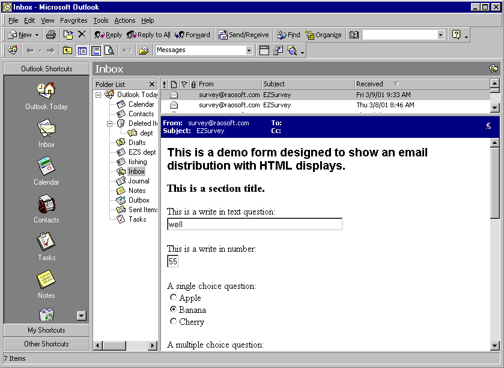Image resolution: width=504 pixels, height=368 pixels.
Task: Open the Tools menu
Action: 101,20
